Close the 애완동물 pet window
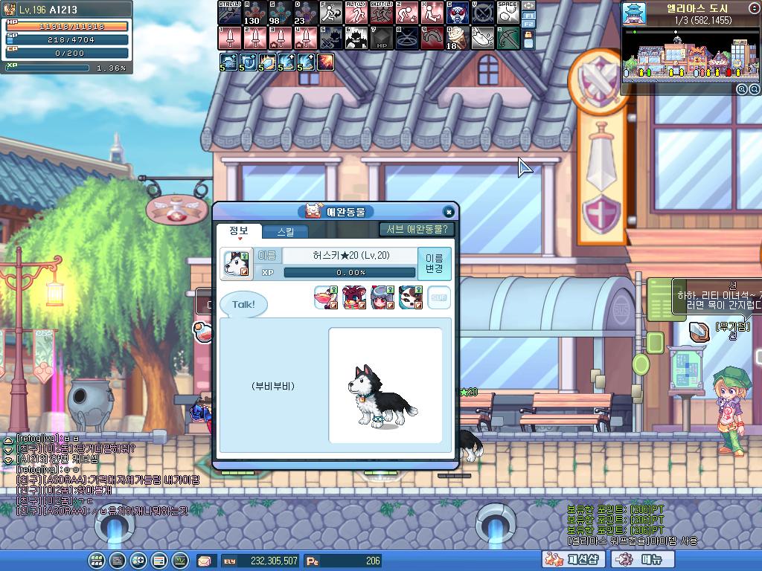The image size is (762, 571). click(x=449, y=212)
